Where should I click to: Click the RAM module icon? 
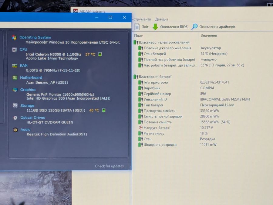point(15,65)
